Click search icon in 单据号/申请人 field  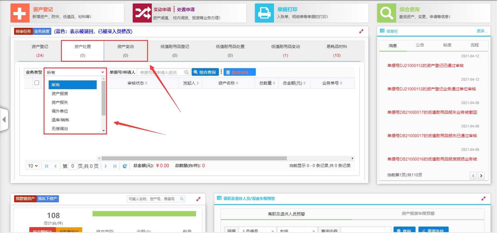pos(186,72)
